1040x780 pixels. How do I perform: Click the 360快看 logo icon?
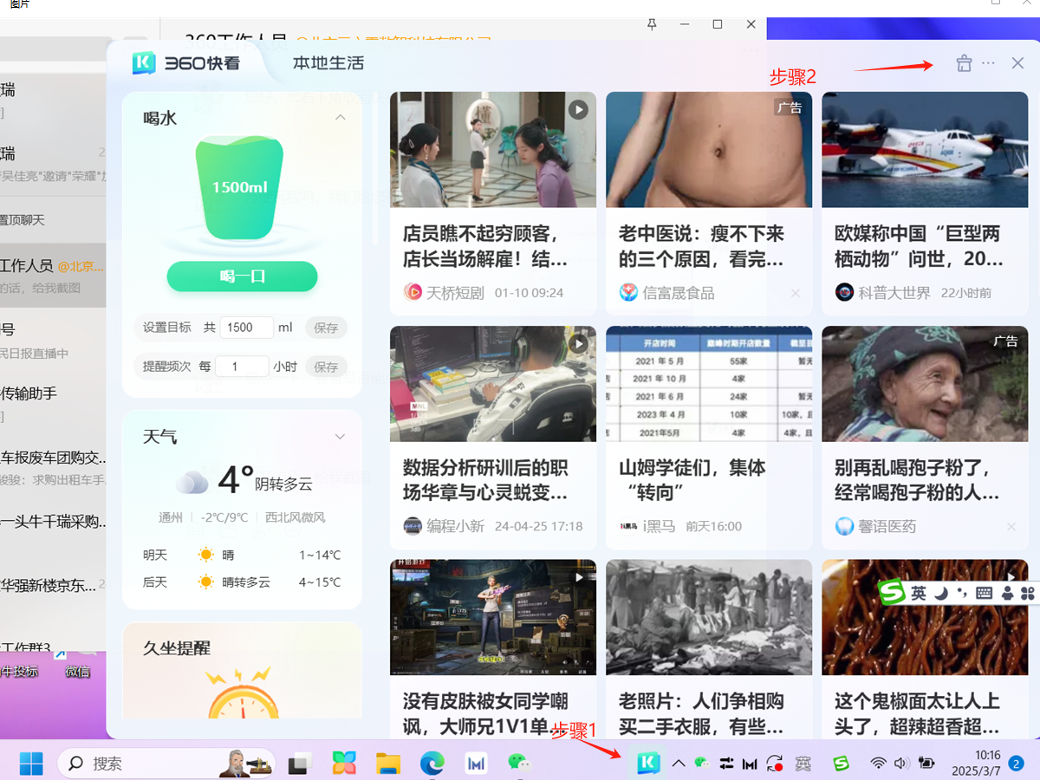point(144,62)
